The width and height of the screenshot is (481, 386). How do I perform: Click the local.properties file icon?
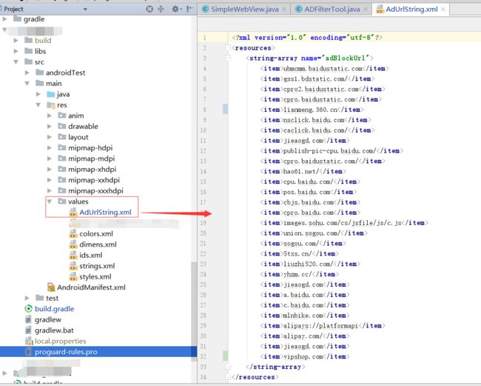(29, 341)
